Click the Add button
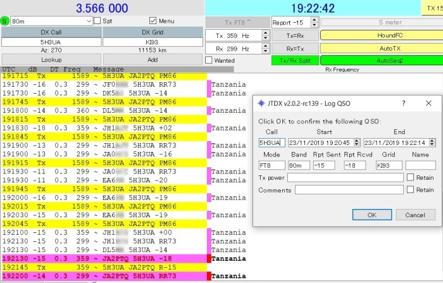443x283 pixels. click(x=153, y=60)
